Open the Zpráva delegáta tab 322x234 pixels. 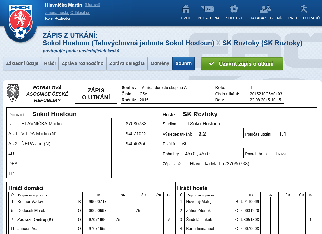point(127,64)
